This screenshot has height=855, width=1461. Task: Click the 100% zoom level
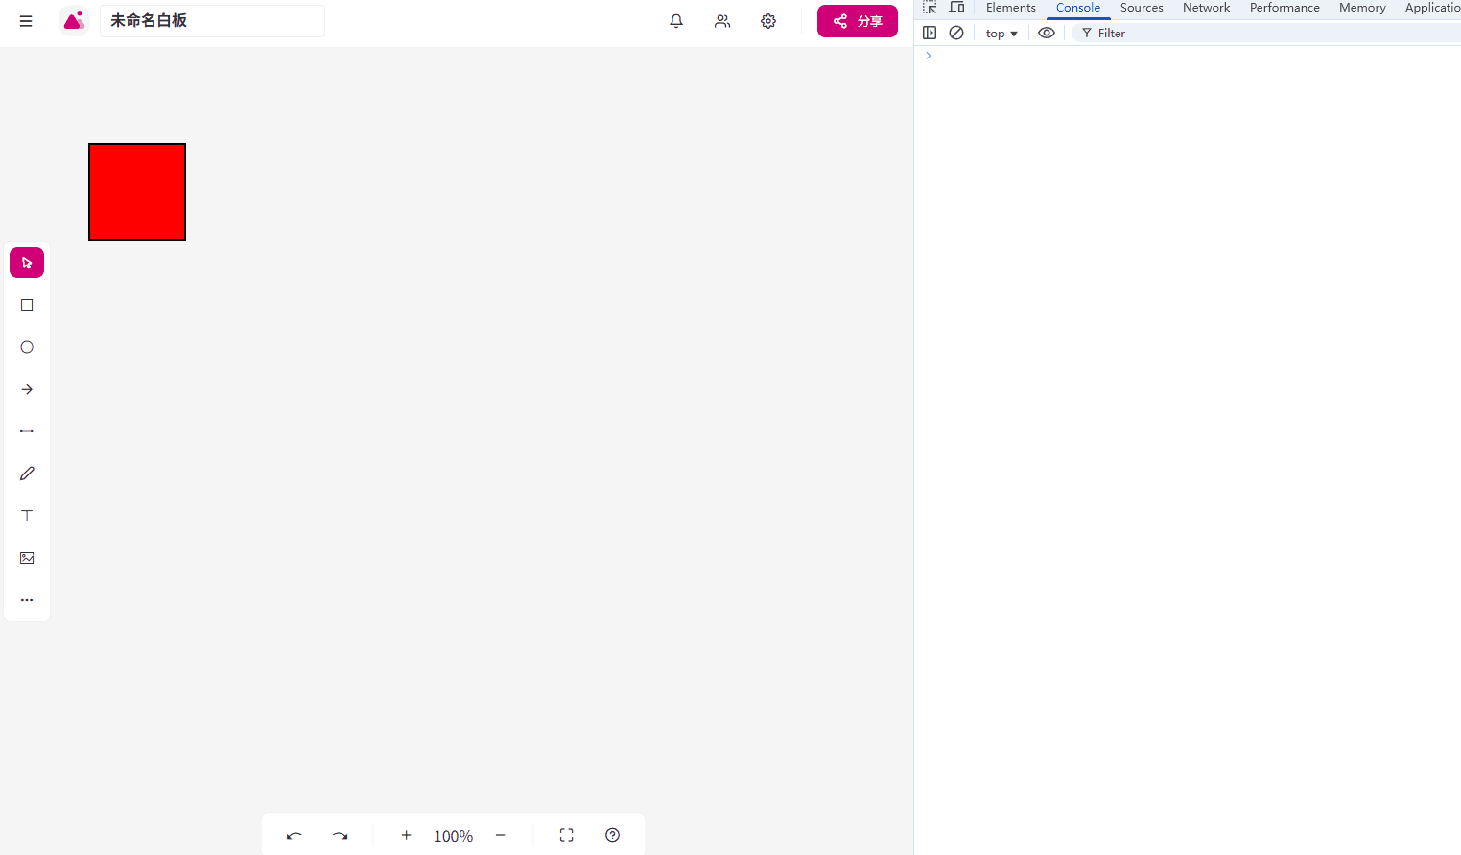click(453, 836)
